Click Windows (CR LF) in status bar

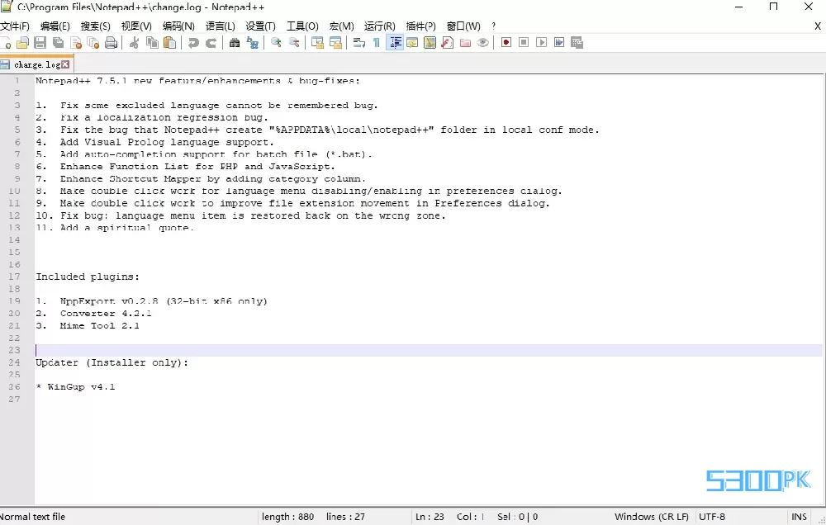click(x=651, y=517)
